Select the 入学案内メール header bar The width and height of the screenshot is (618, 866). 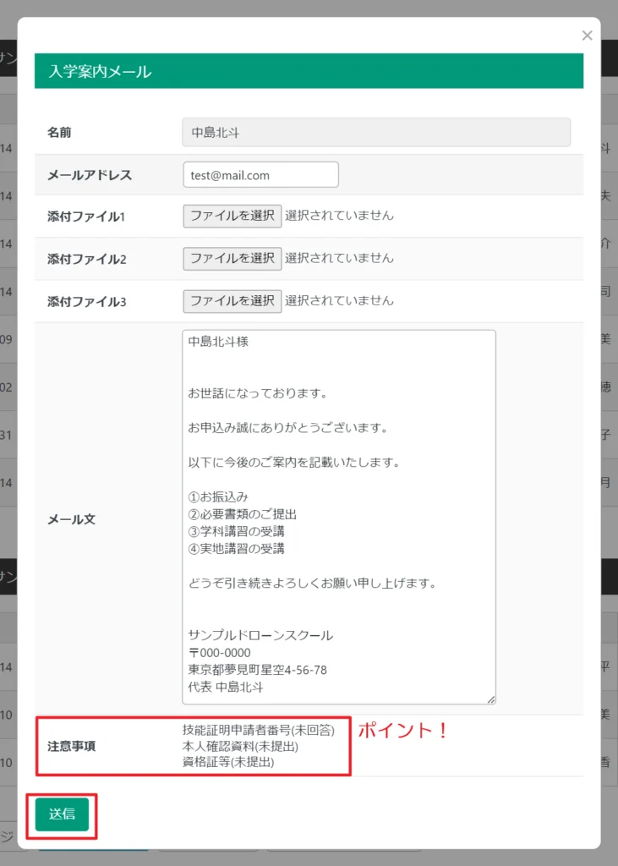click(309, 72)
